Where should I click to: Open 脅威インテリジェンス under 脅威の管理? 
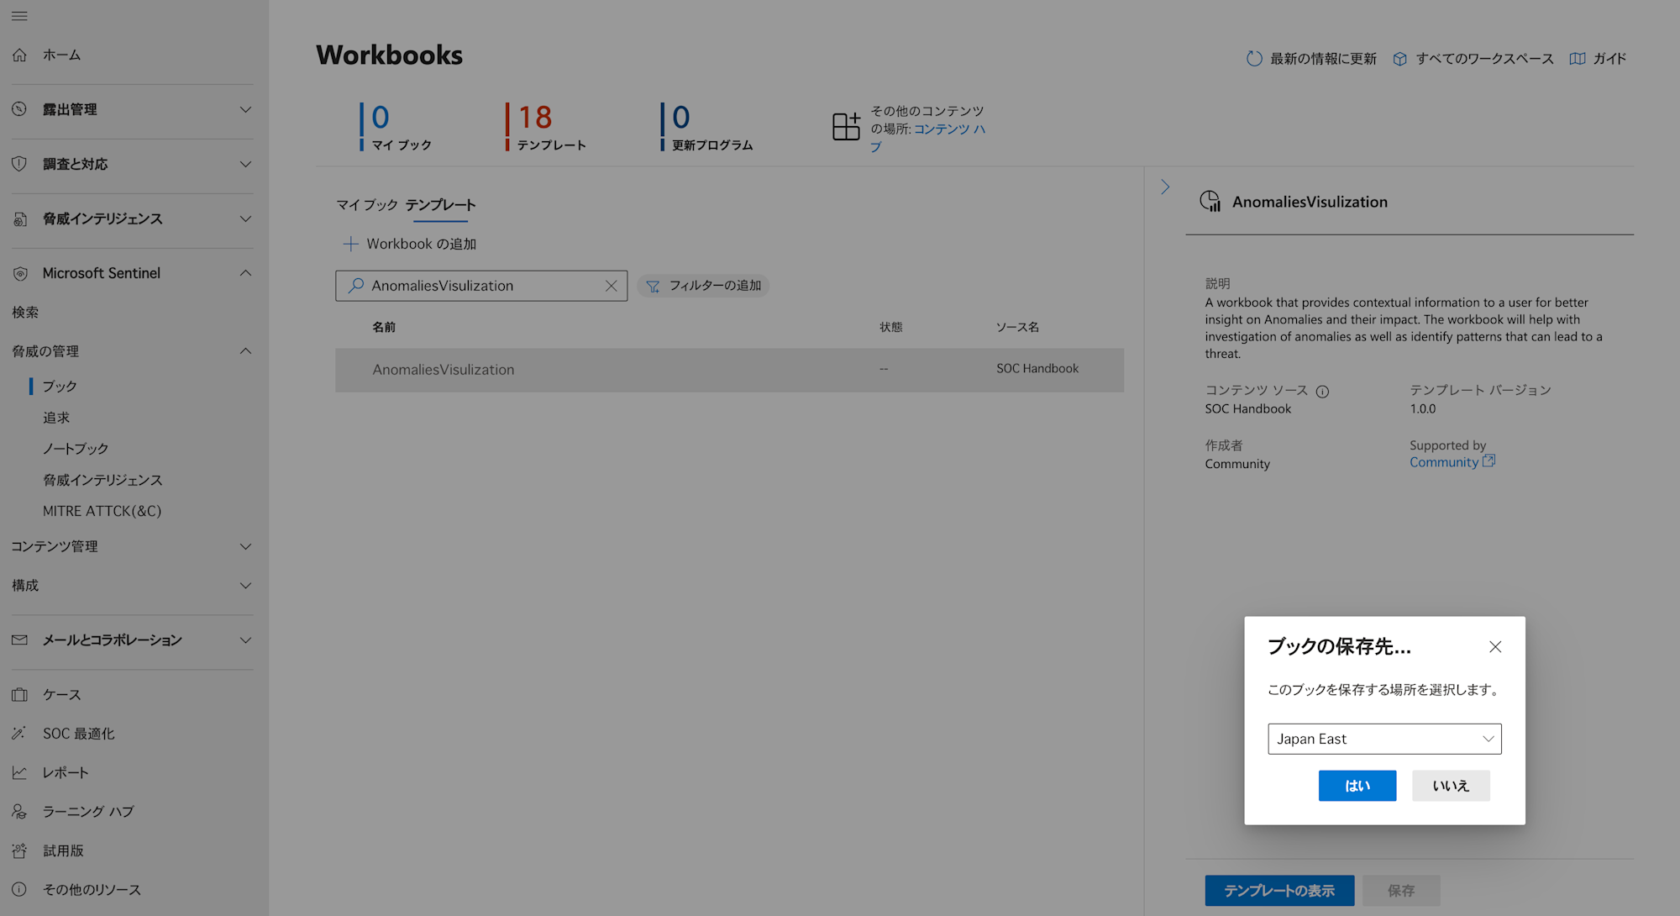pyautogui.click(x=102, y=480)
